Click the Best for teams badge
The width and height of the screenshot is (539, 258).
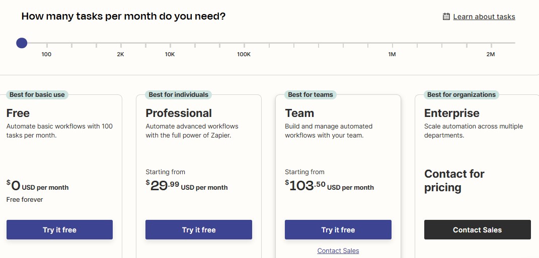(311, 94)
